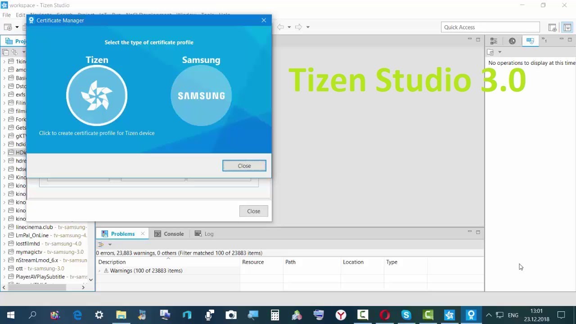Select the Progress view tab icon
The width and height of the screenshot is (576, 324).
530,41
